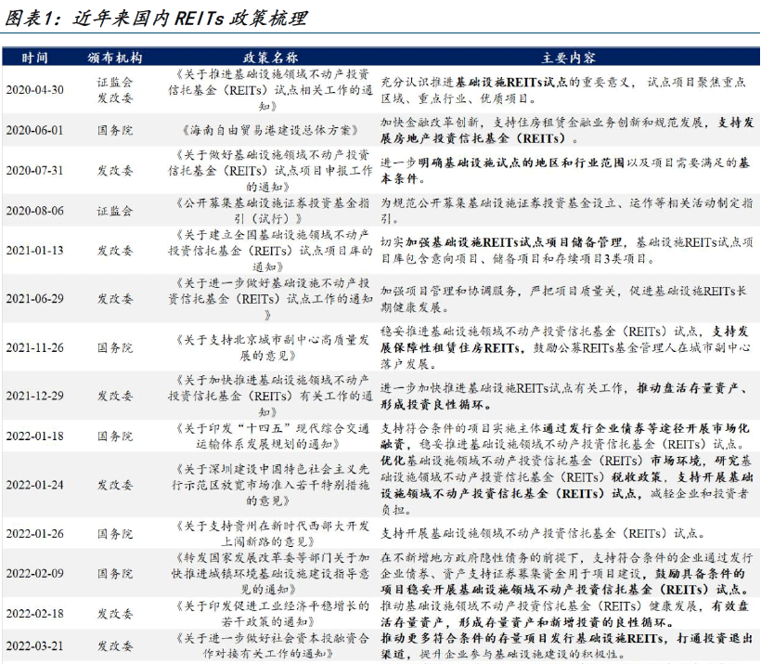This screenshot has width=761, height=664.
Task: Click the "主要内容" column header
Action: pyautogui.click(x=568, y=58)
